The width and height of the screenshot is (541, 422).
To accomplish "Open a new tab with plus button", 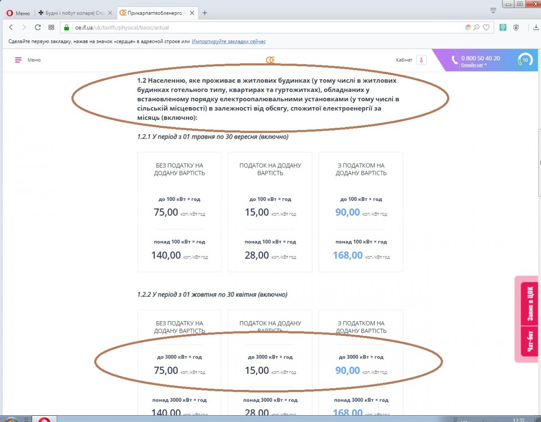I will point(205,13).
